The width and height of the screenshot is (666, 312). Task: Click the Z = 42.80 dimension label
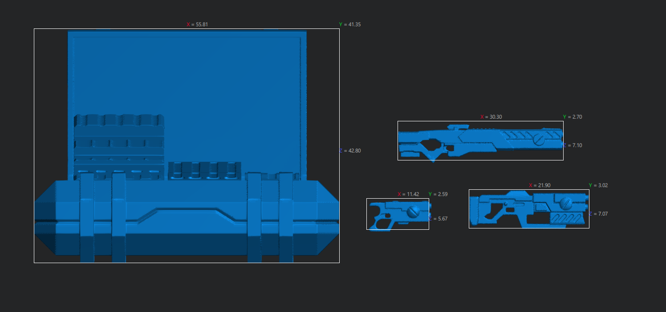click(350, 151)
